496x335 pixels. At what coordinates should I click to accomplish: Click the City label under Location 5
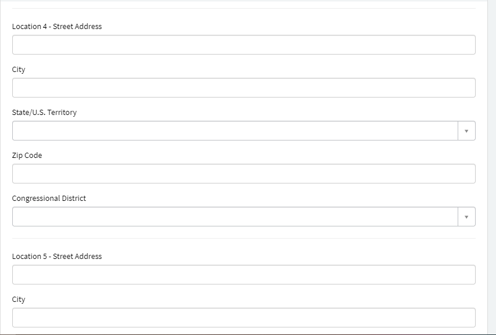click(x=19, y=299)
